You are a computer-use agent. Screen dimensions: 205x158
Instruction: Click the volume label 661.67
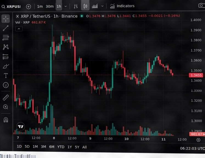197,134
